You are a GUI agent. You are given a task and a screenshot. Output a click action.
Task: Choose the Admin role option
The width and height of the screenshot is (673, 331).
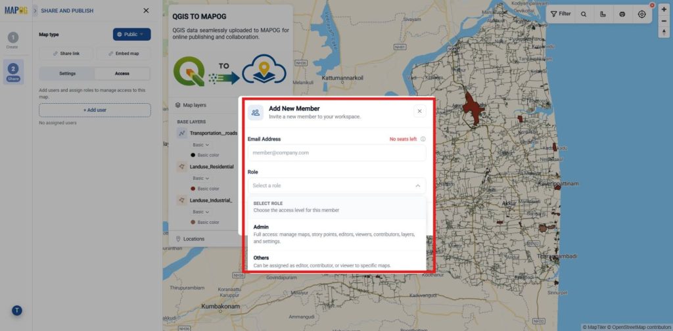click(337, 234)
